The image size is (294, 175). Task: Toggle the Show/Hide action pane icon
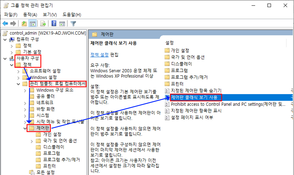pos(62,24)
